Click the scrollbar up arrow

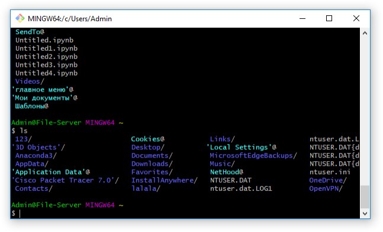point(365,33)
